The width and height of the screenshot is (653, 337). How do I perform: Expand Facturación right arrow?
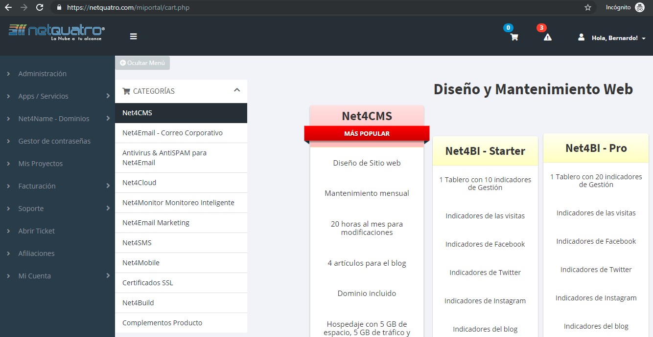(x=108, y=186)
